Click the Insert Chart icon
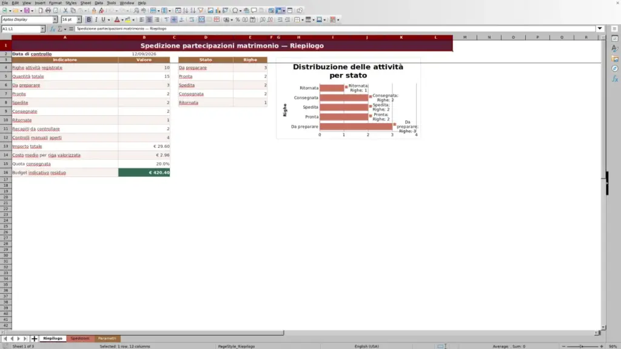The height and width of the screenshot is (349, 621). [218, 11]
